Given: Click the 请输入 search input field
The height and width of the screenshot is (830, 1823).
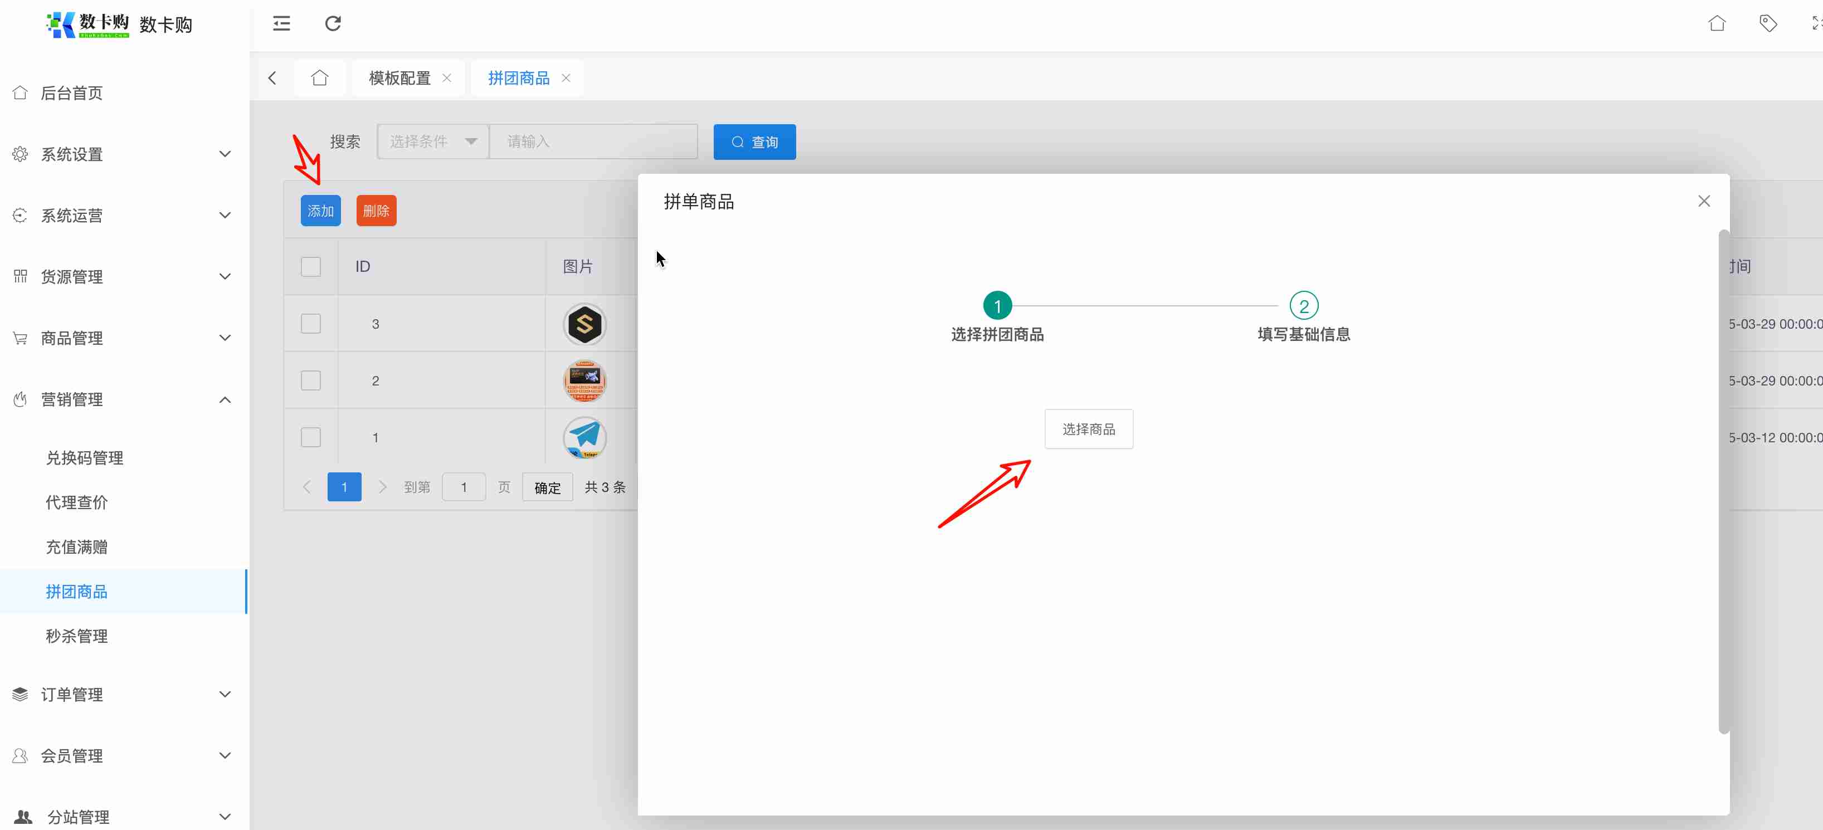Looking at the screenshot, I should tap(593, 141).
